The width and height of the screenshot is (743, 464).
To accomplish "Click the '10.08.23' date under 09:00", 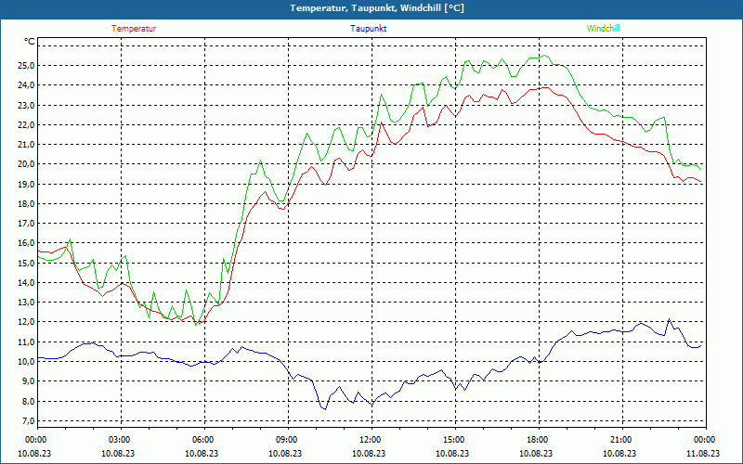I will click(285, 453).
